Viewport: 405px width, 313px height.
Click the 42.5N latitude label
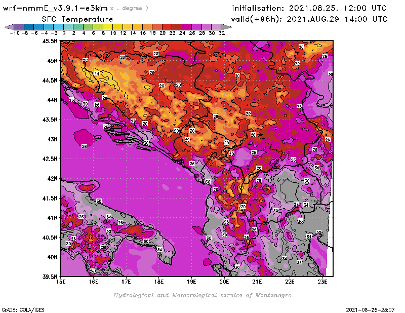pos(50,159)
